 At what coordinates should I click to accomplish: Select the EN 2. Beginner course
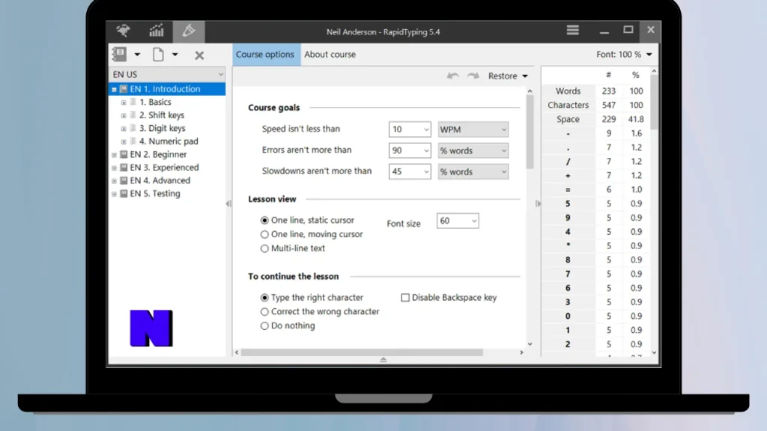[158, 154]
